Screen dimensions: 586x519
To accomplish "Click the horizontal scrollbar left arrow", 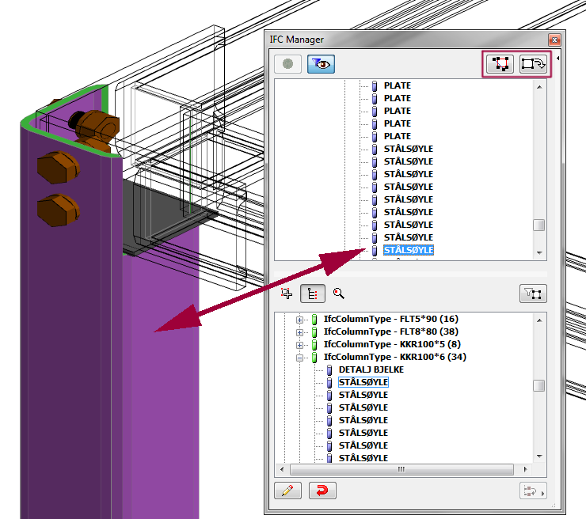I will [282, 469].
